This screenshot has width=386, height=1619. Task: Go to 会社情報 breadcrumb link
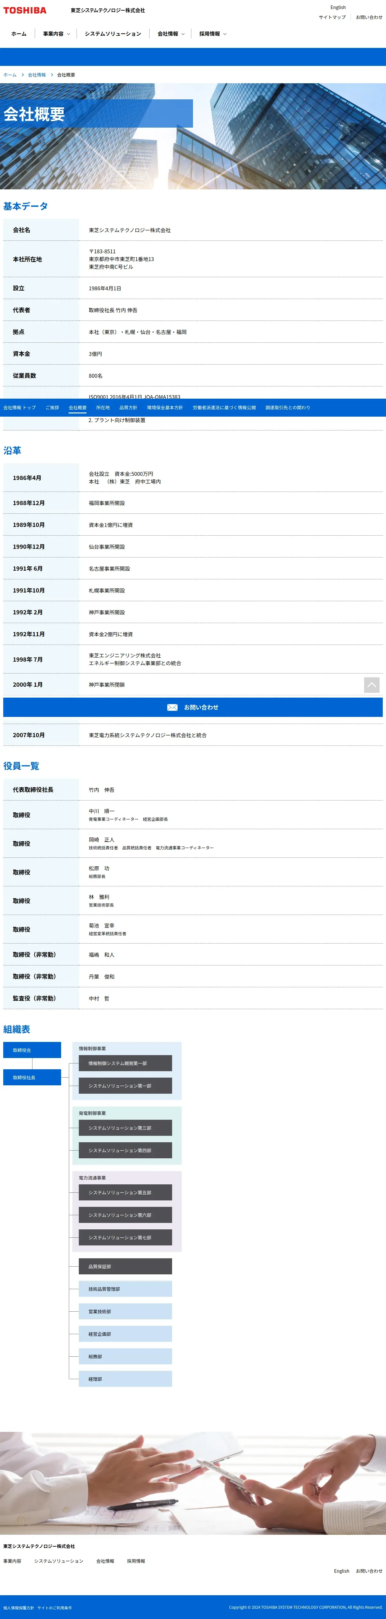pos(36,75)
